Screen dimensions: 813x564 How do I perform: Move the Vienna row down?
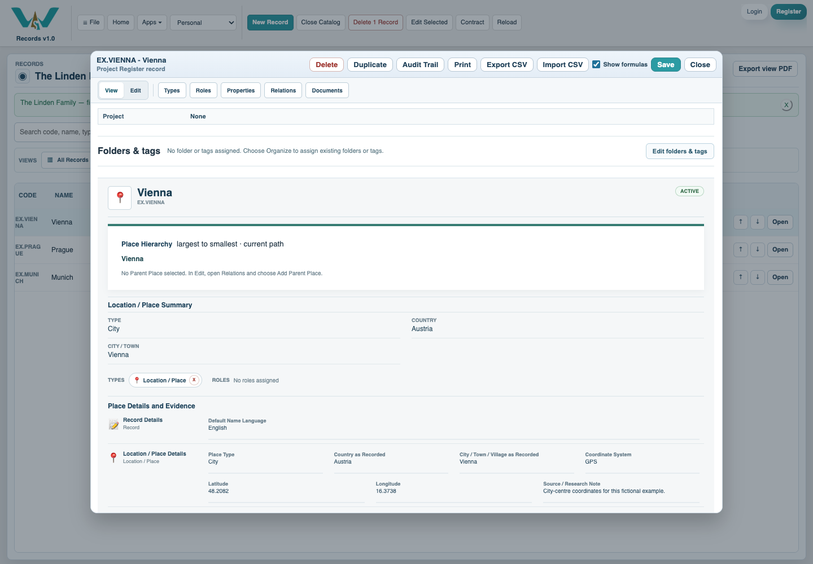(758, 222)
